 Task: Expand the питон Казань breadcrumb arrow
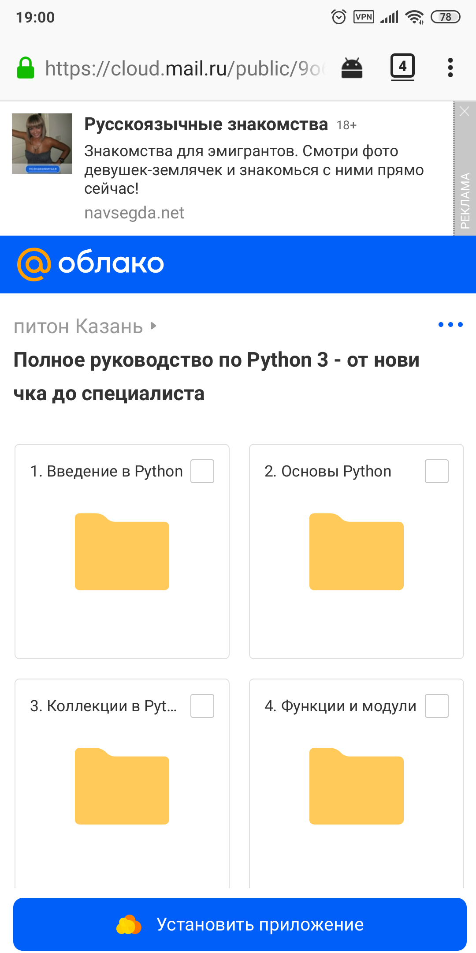(x=153, y=326)
